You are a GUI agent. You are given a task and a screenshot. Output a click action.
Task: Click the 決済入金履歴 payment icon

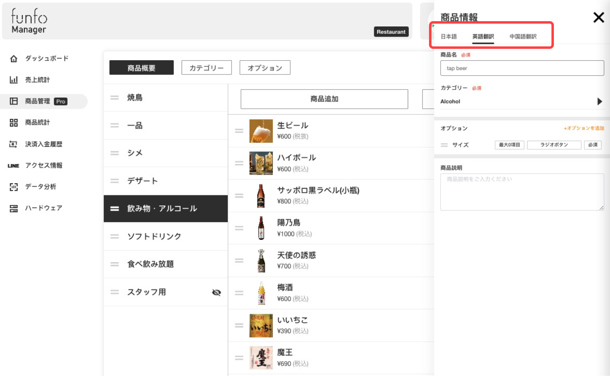13,144
